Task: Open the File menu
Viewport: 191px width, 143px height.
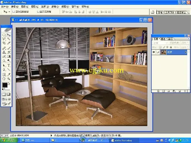Action: pyautogui.click(x=5, y=7)
